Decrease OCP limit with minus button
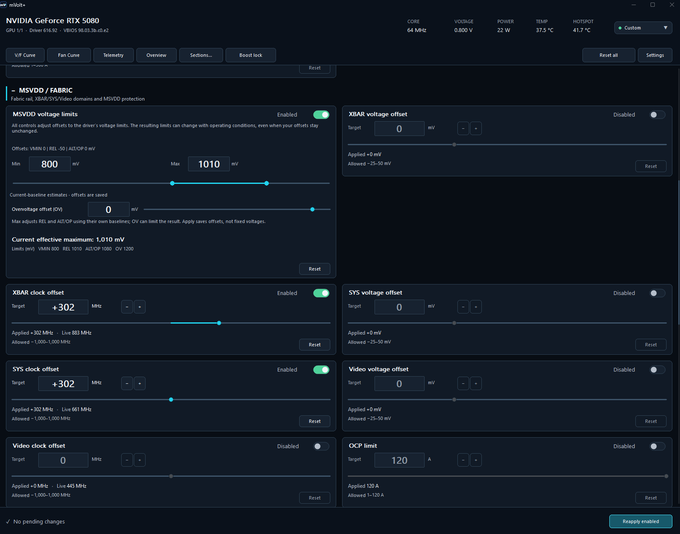680x534 pixels. point(463,460)
